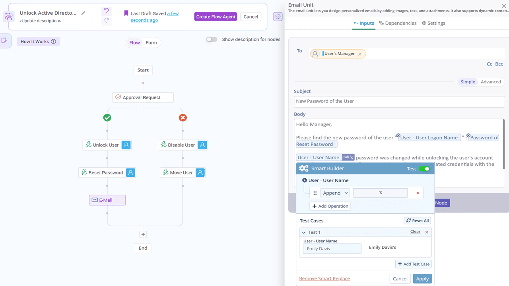Enable Show description for nodes
The width and height of the screenshot is (509, 286).
[212, 39]
